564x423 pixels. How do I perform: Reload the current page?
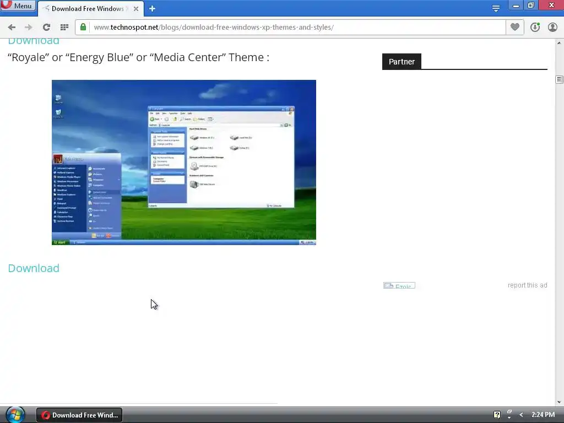(x=46, y=28)
